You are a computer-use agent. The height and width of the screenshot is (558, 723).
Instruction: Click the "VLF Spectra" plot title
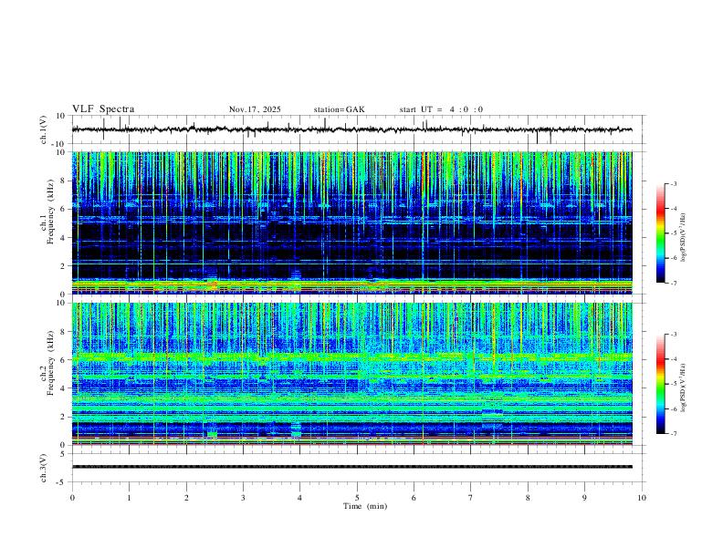[103, 109]
